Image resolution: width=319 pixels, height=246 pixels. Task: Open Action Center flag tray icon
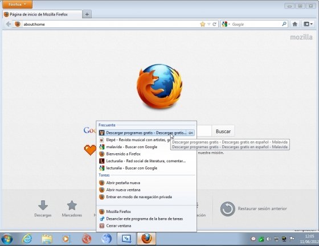(292, 239)
